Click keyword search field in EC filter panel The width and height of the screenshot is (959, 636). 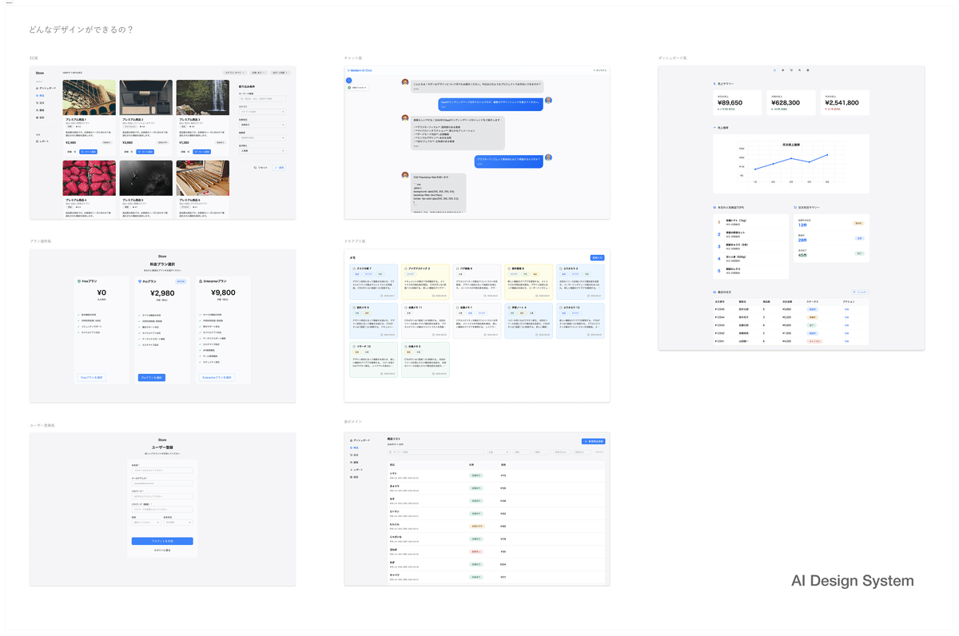[x=262, y=99]
